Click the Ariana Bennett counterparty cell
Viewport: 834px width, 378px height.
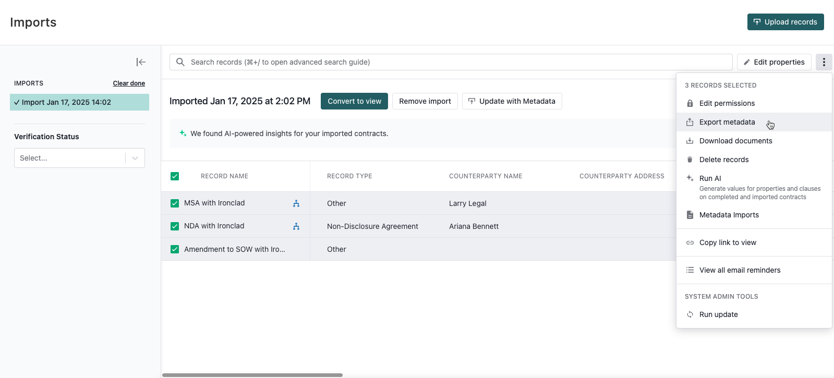(x=474, y=226)
